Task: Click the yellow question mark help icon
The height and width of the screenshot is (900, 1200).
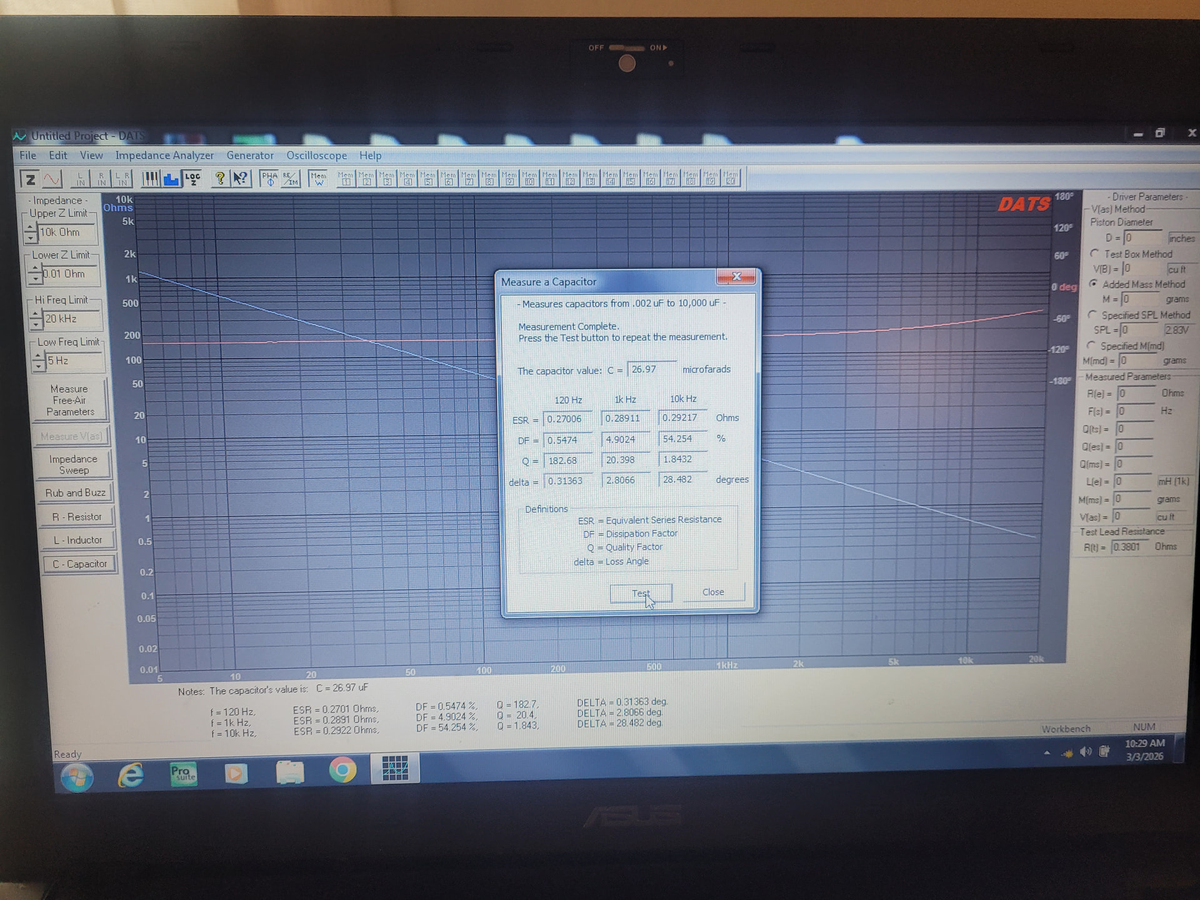Action: click(x=219, y=179)
